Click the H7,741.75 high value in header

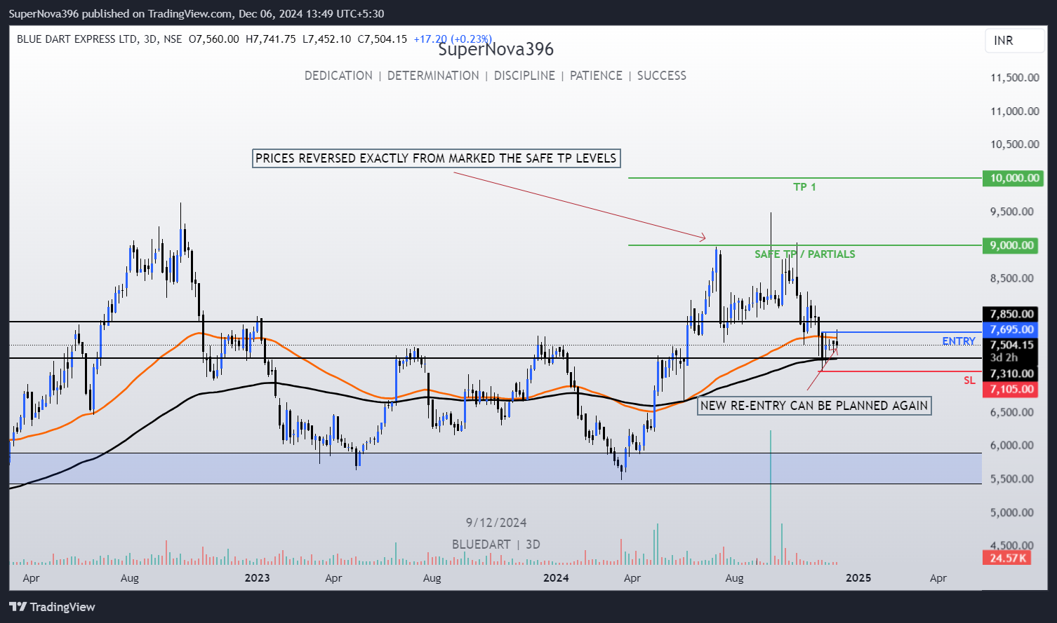click(270, 39)
